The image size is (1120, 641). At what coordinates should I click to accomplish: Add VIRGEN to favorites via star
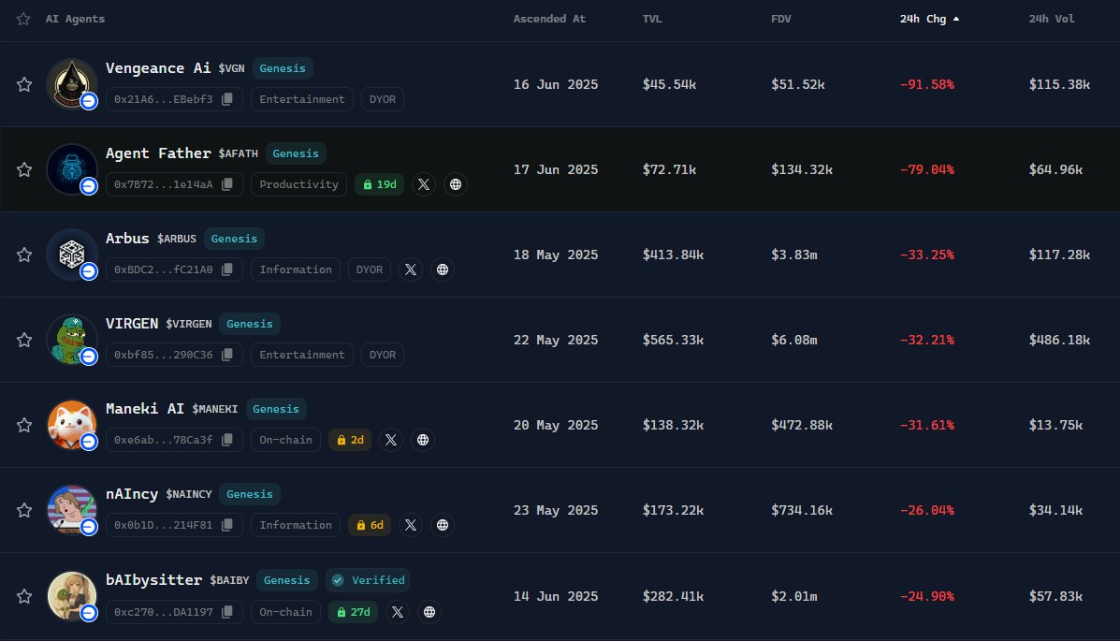[x=24, y=340]
